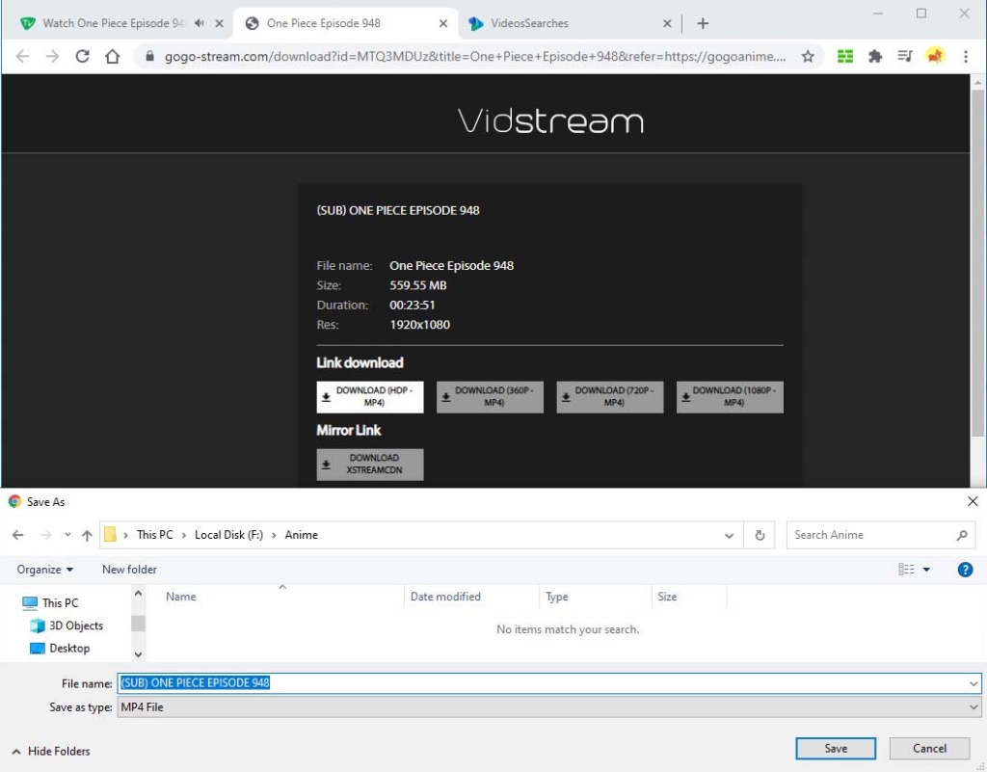The image size is (987, 772).
Task: Create a New folder
Action: coord(129,570)
